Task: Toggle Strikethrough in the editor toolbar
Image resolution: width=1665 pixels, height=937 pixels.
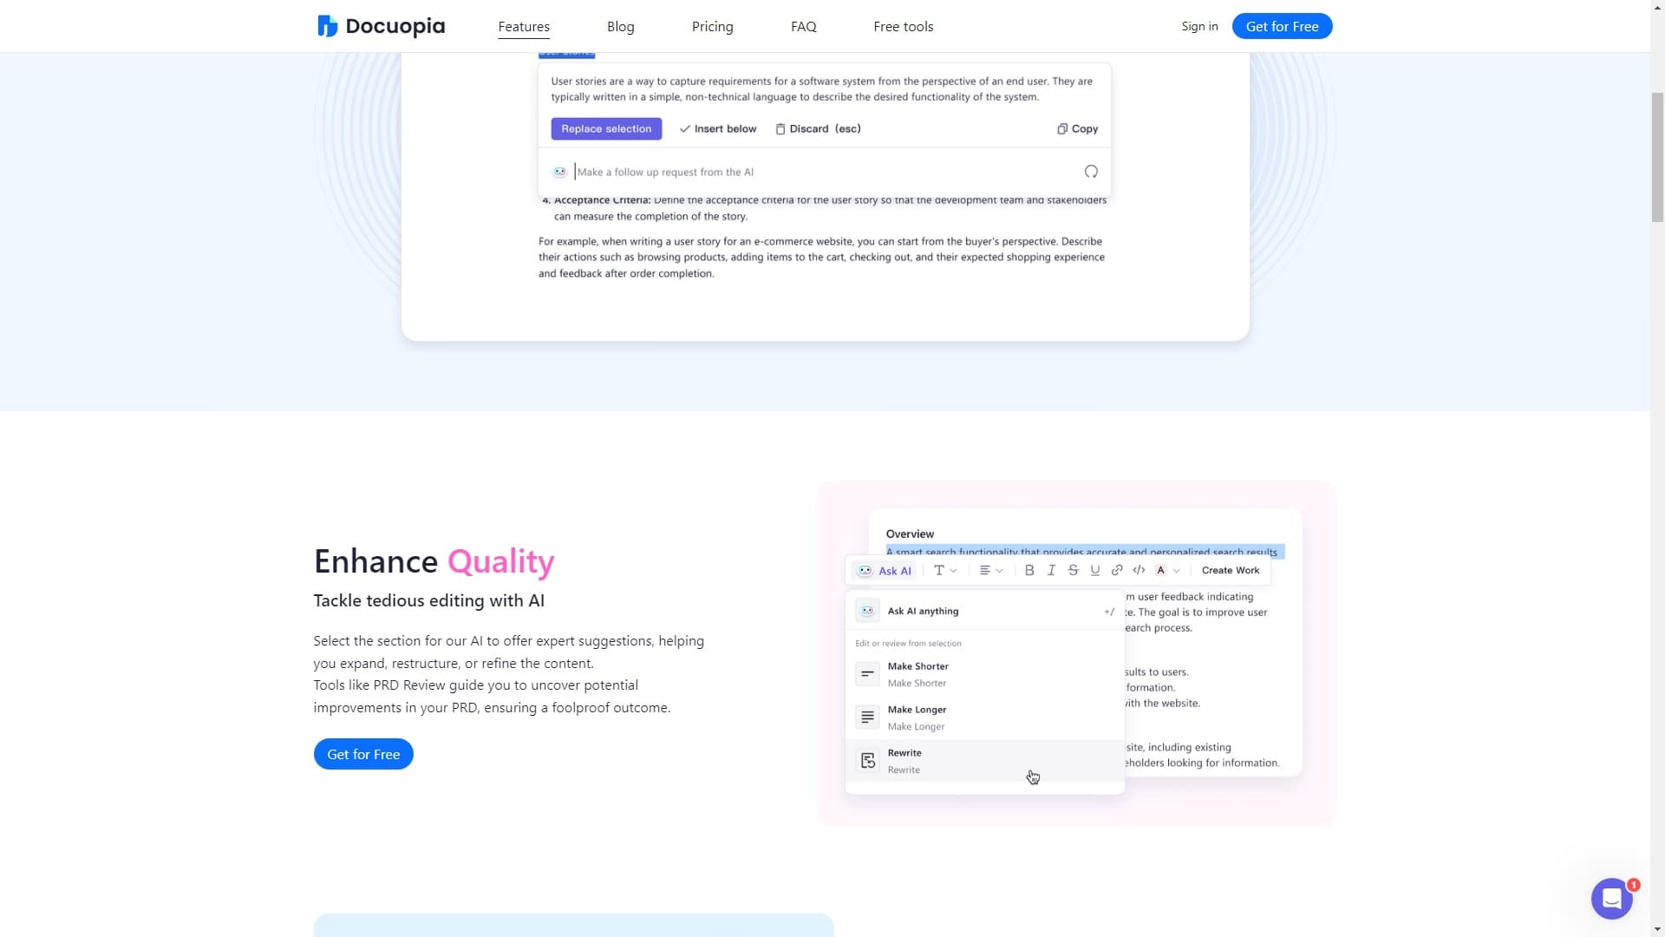Action: [x=1073, y=570]
